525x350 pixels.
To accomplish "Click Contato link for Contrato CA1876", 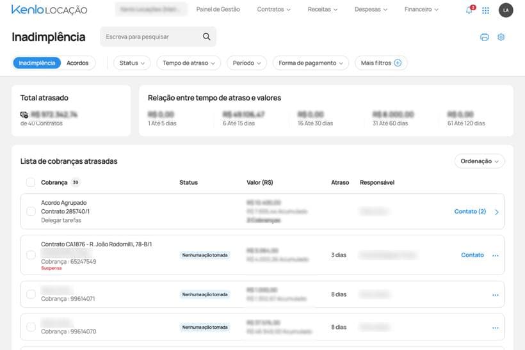I will (472, 255).
